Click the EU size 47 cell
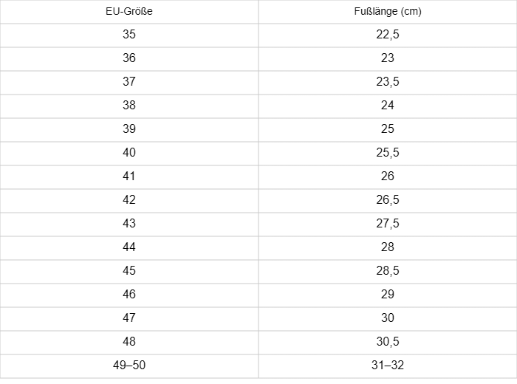The image size is (517, 384). pos(129,318)
